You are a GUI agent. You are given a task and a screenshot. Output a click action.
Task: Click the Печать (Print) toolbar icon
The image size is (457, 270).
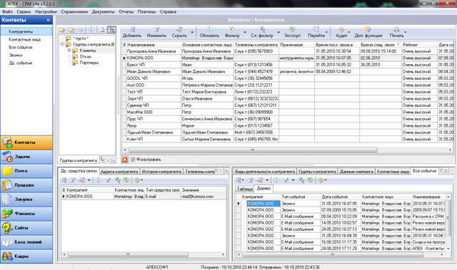(396, 30)
